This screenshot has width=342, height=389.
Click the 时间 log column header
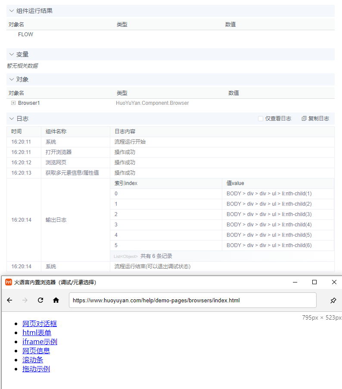pyautogui.click(x=24, y=132)
